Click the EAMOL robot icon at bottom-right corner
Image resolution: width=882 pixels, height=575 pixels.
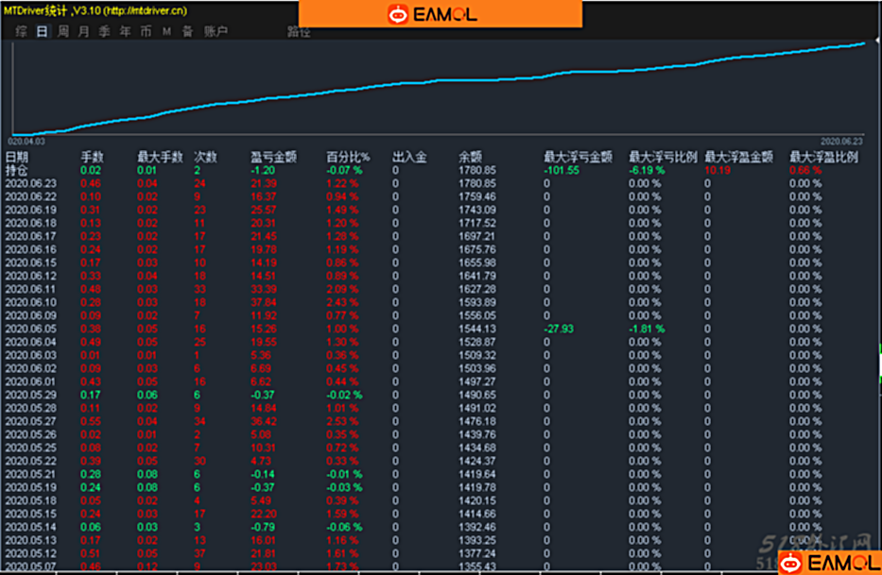click(x=791, y=563)
